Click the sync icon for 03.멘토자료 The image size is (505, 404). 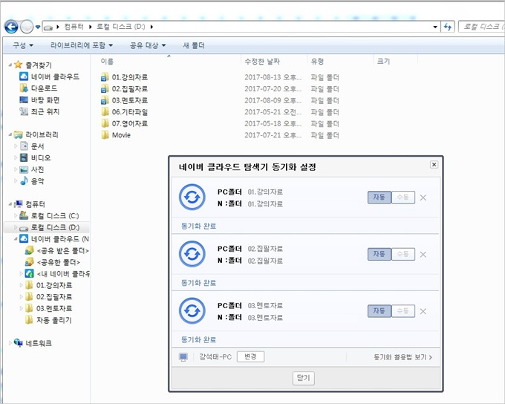tap(192, 311)
